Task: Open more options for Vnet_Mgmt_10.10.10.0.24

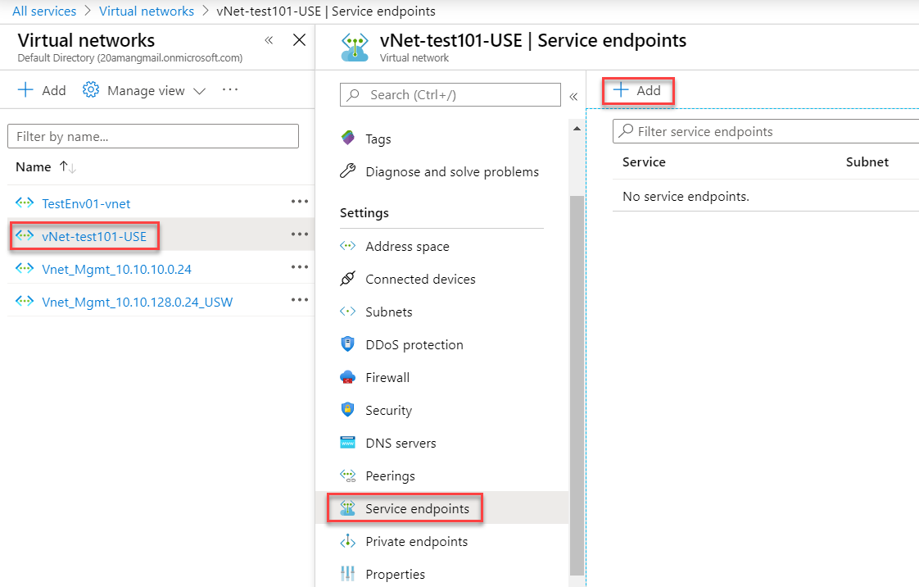Action: click(x=300, y=266)
